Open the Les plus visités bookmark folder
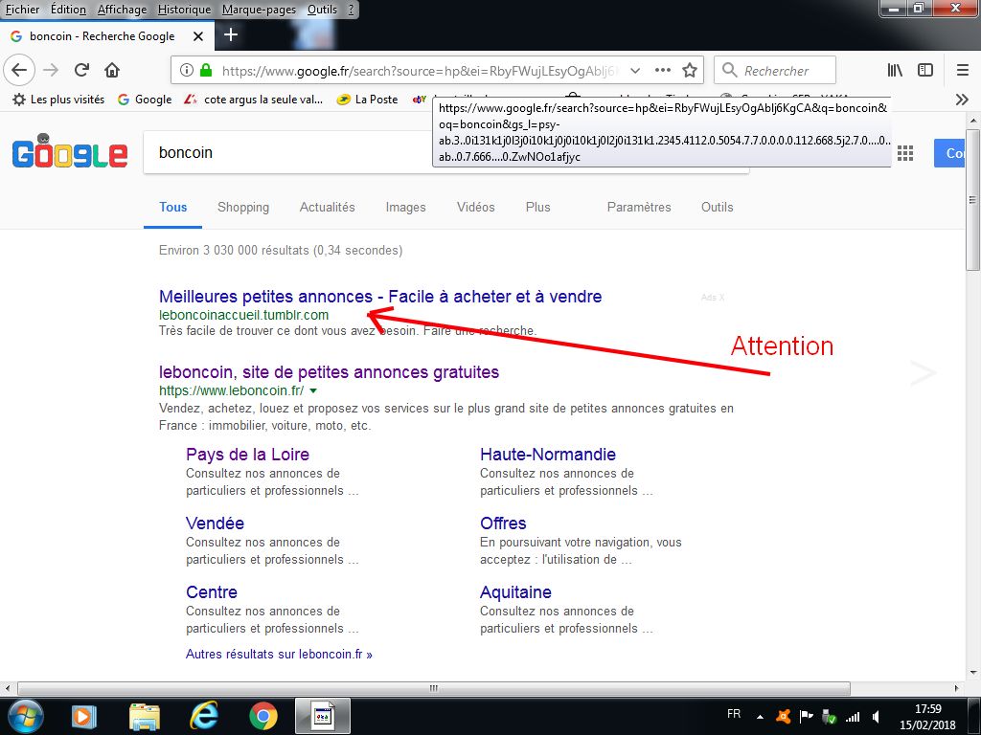 pos(58,100)
